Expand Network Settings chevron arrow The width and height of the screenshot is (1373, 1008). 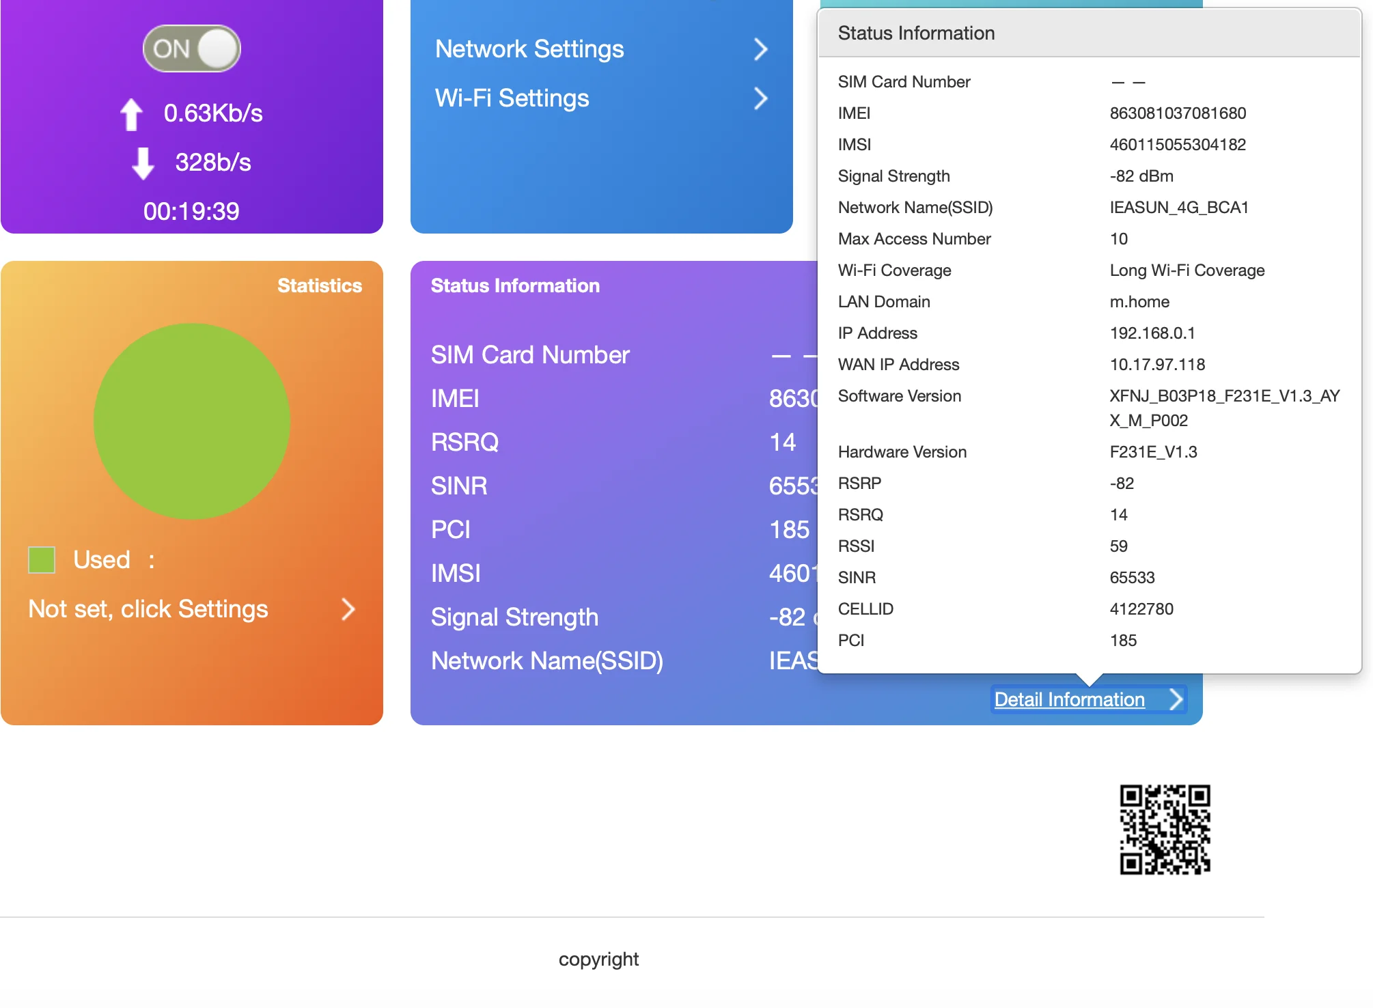(x=760, y=49)
